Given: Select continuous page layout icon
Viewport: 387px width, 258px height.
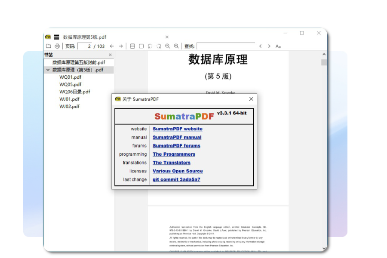Looking at the screenshot, I should pyautogui.click(x=132, y=46).
